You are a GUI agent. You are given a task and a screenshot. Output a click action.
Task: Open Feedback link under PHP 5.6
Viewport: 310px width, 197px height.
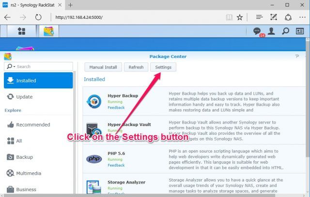pos(116,165)
